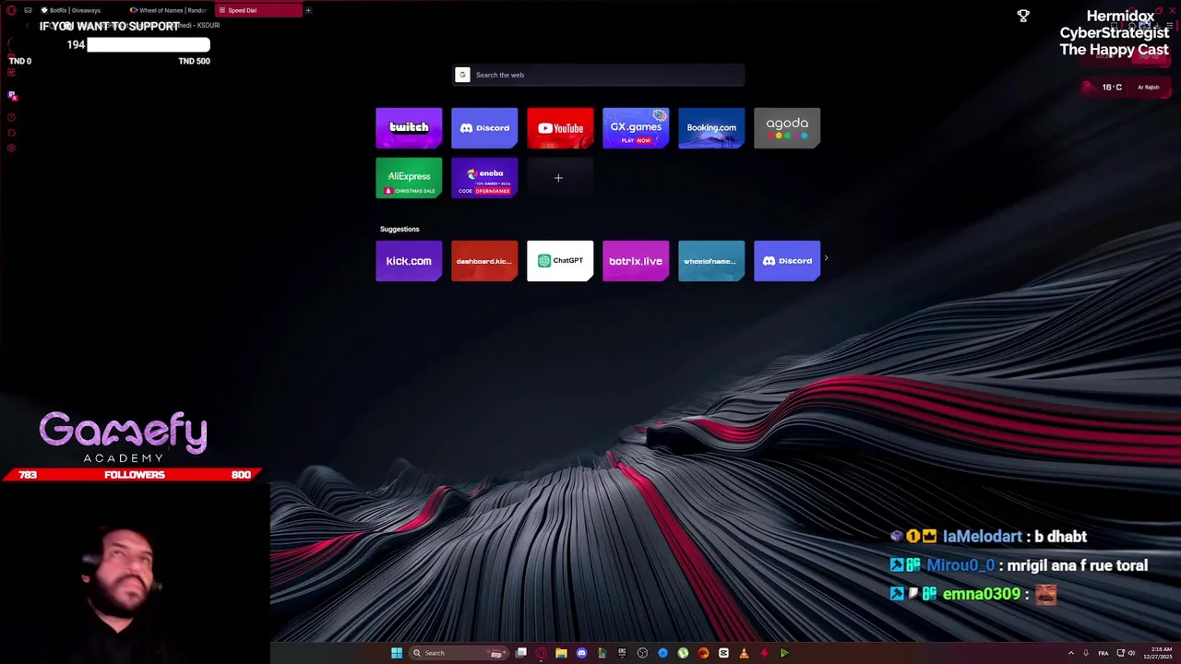Show hidden system tray icons
This screenshot has height=664, width=1181.
1071,653
